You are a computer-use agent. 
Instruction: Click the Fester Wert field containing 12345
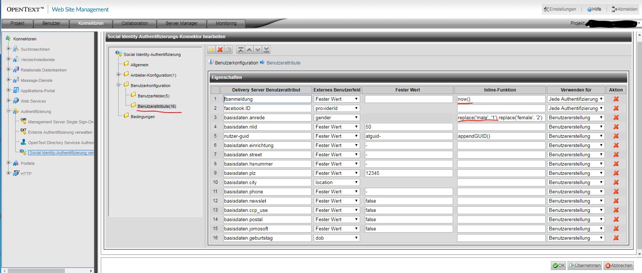[409, 173]
